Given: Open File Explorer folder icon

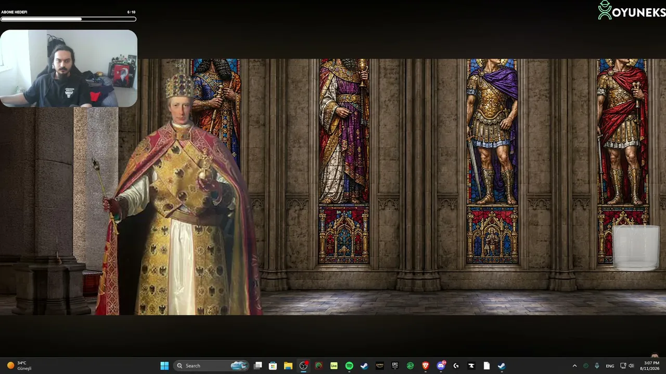Looking at the screenshot, I should click(x=288, y=366).
